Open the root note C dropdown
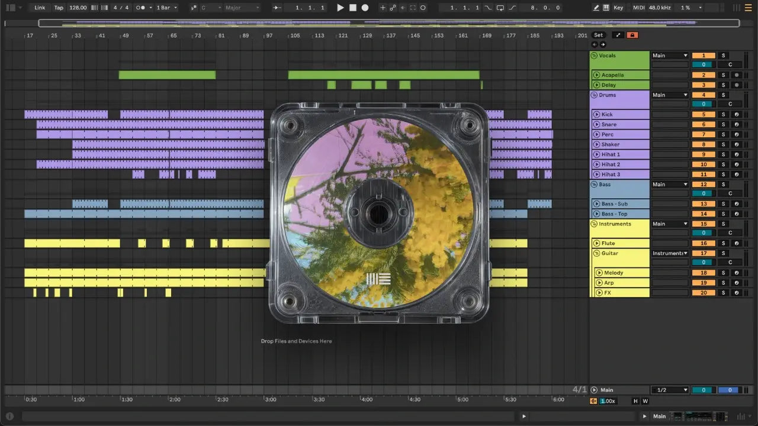Screen dimensions: 758x426 tap(211, 8)
